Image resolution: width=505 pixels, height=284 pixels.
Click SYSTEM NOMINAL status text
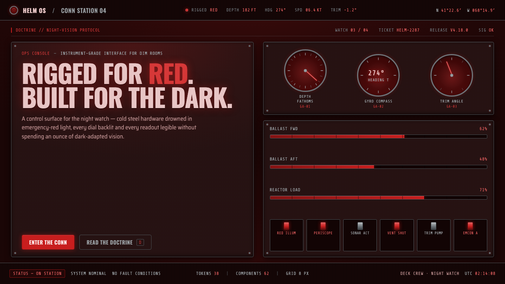(x=89, y=273)
